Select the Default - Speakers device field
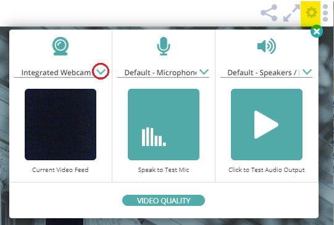Screen dimensions: 334x225 (266, 73)
